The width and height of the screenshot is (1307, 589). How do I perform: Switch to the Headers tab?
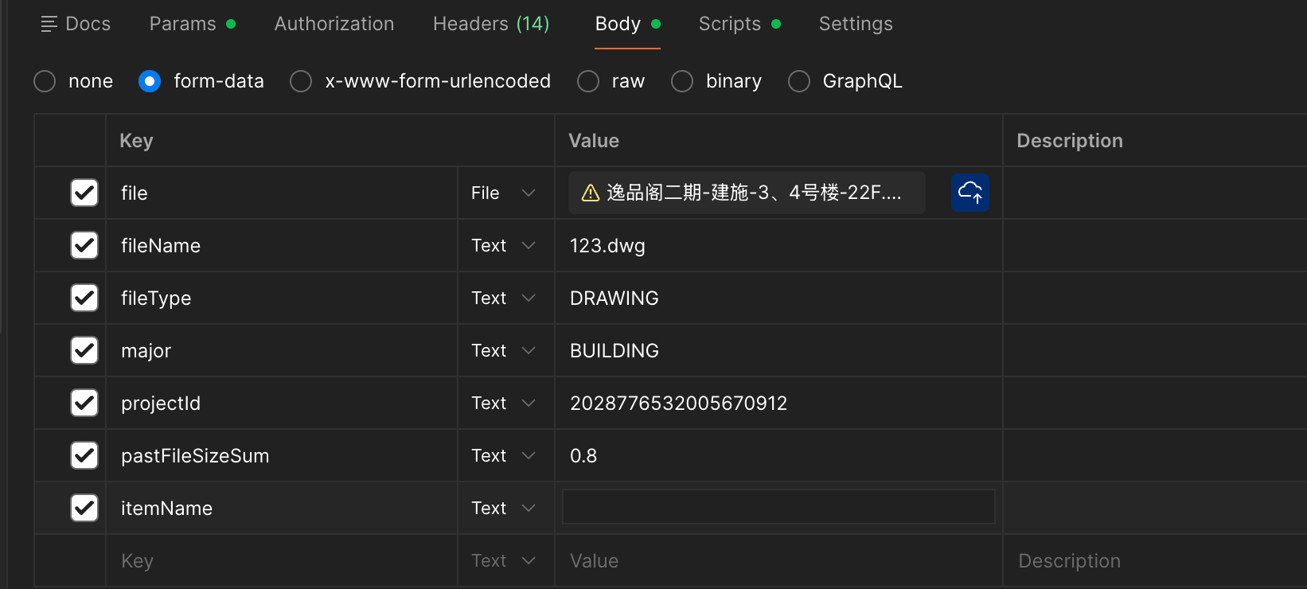click(490, 24)
